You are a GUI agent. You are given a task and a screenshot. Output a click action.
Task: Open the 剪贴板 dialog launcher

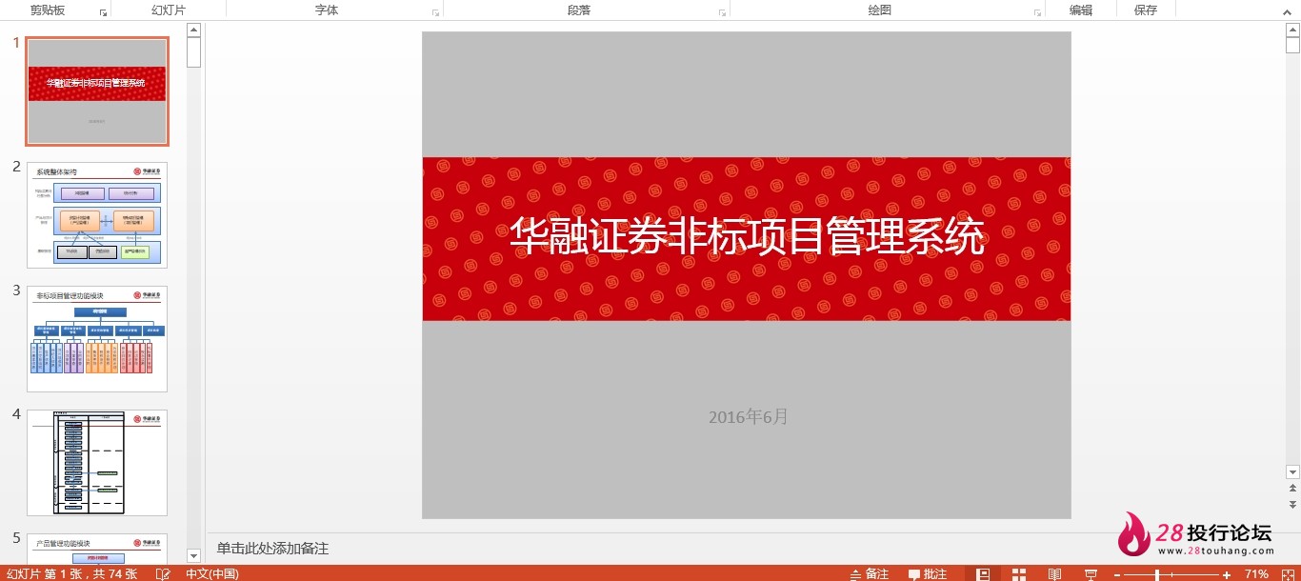[x=103, y=12]
